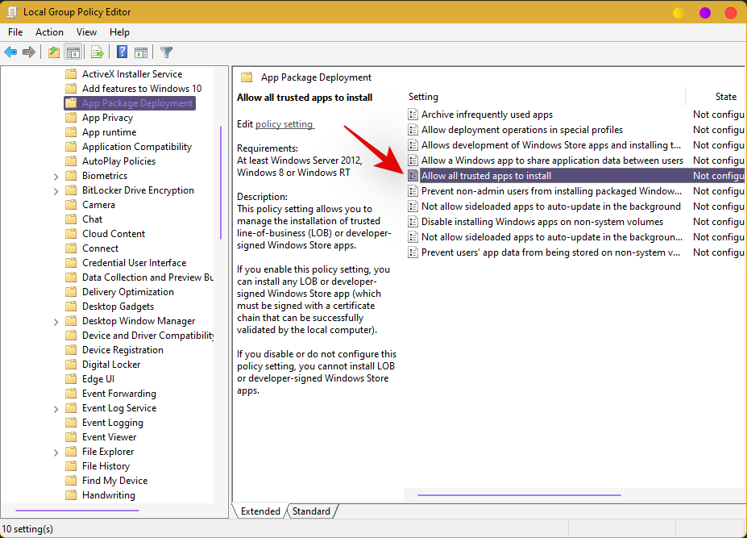
Task: Click the Forward arrow in the toolbar
Action: (x=29, y=52)
